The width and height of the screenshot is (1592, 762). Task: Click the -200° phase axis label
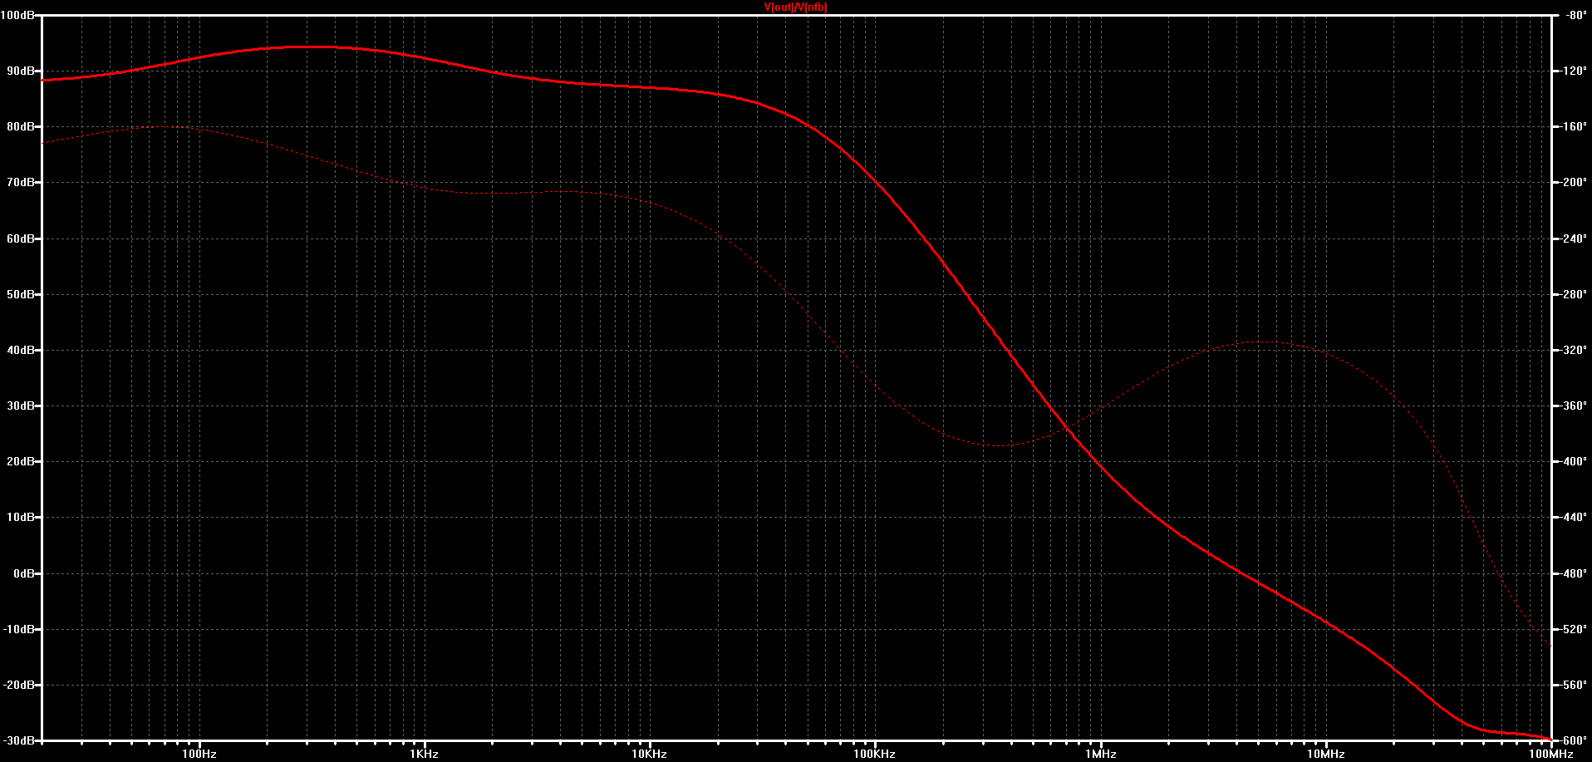(x=1573, y=182)
